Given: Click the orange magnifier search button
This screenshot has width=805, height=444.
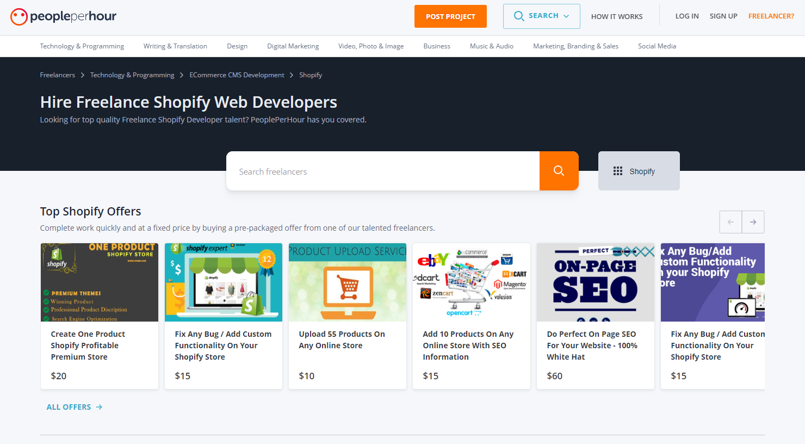Looking at the screenshot, I should (x=559, y=171).
